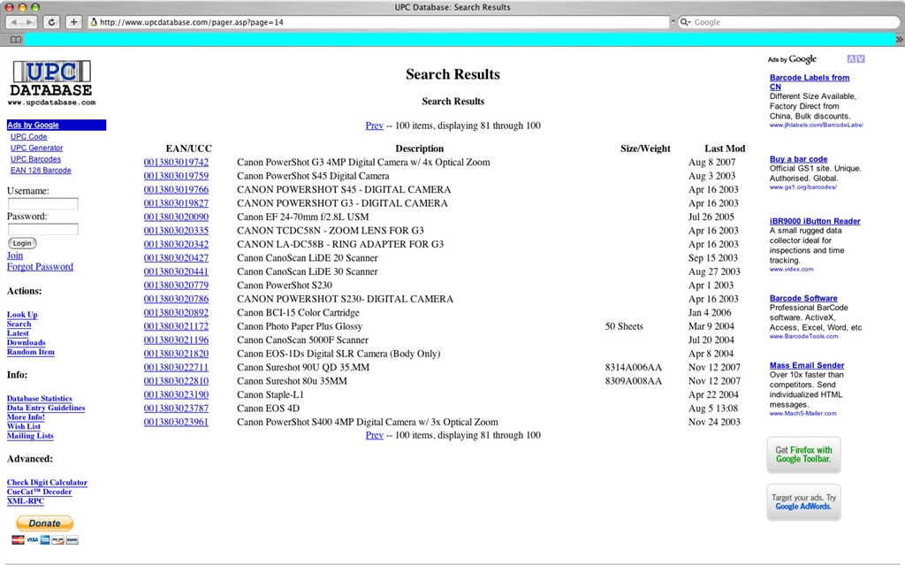Open EAN 0013803019742 PowerShot G3 entry
The width and height of the screenshot is (905, 565).
176,163
